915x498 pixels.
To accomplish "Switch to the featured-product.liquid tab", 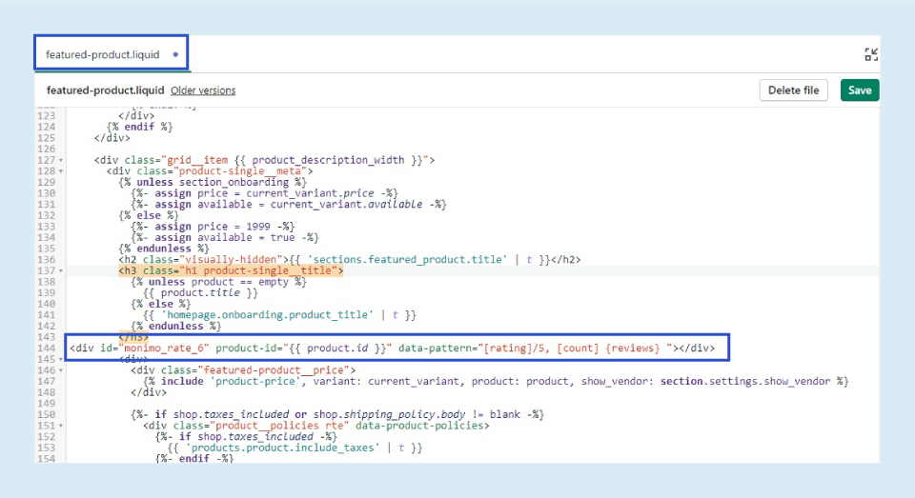I will [103, 55].
